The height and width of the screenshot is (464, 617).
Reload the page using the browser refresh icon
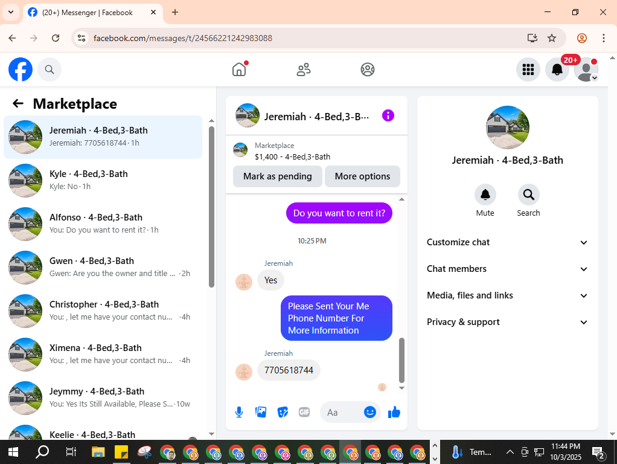(56, 38)
